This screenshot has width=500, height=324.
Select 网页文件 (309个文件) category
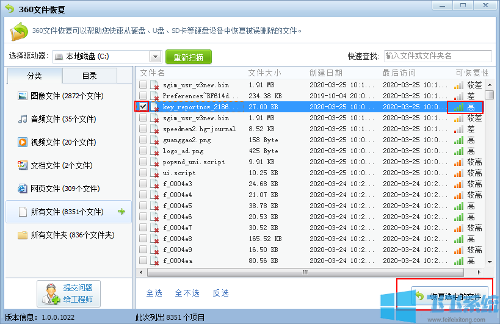point(68,189)
